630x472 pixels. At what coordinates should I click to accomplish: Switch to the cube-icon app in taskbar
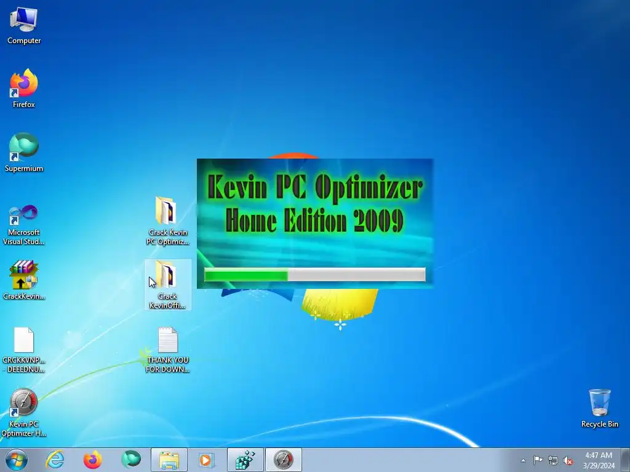pos(245,460)
